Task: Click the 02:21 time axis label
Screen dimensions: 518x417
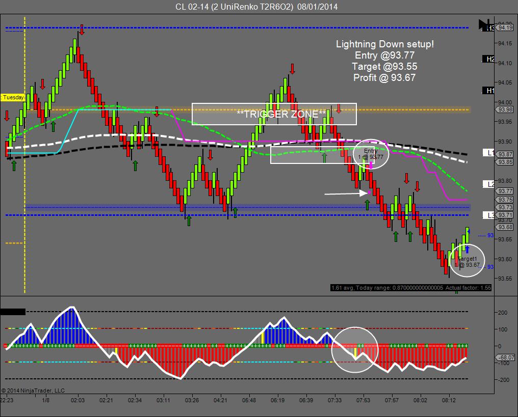Action: [x=106, y=400]
